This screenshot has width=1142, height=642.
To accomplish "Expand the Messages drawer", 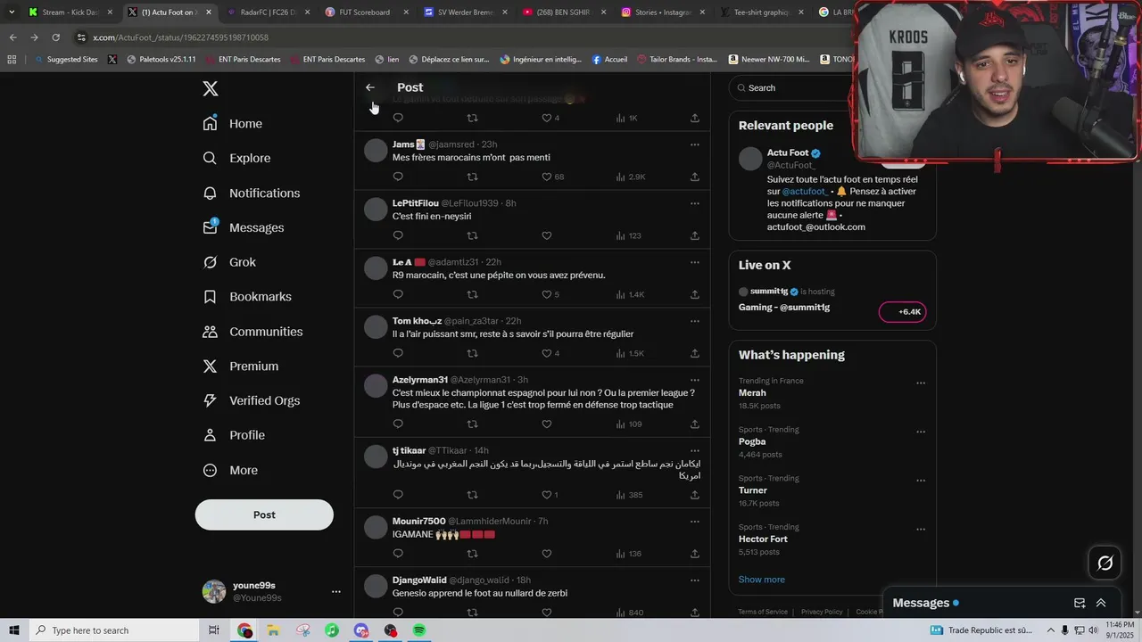I will (1101, 603).
